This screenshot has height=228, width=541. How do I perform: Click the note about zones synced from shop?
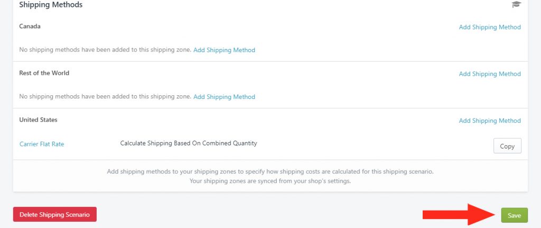pos(270,181)
